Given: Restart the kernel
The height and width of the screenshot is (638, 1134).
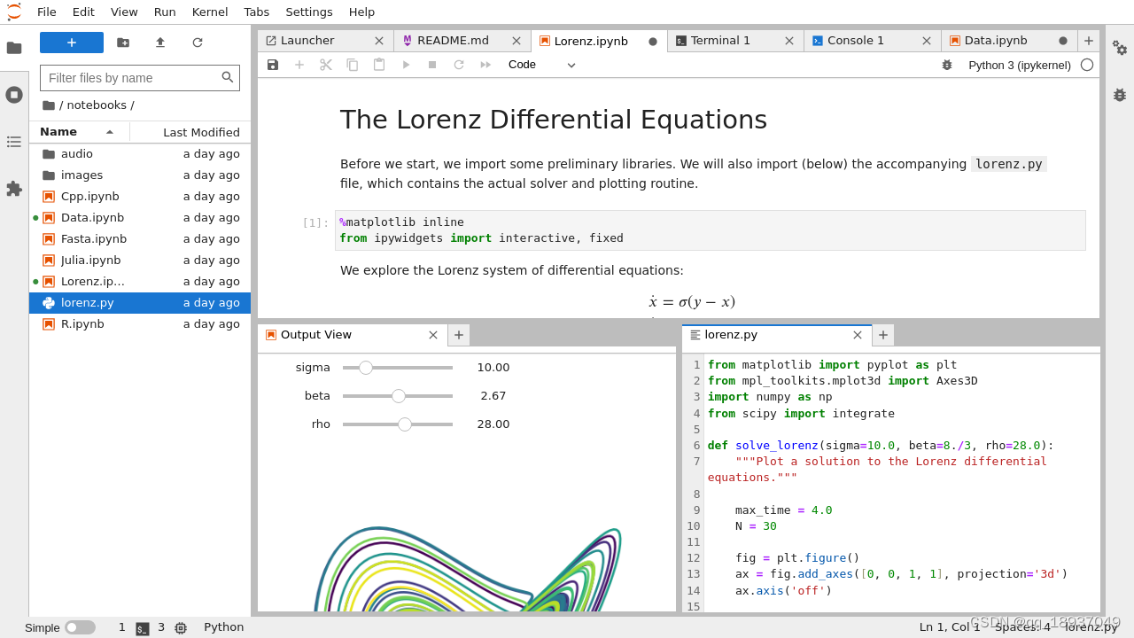Looking at the screenshot, I should click(x=459, y=65).
